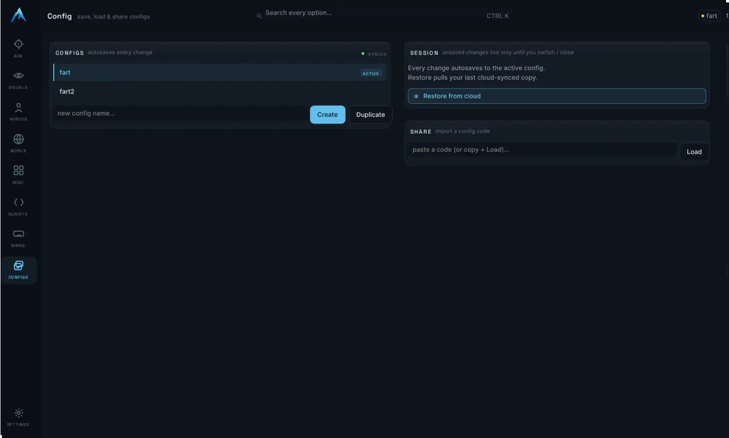
Task: Click the Load code button
Action: tap(694, 152)
